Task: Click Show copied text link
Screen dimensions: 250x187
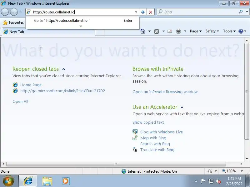Action: pyautogui.click(x=148, y=122)
